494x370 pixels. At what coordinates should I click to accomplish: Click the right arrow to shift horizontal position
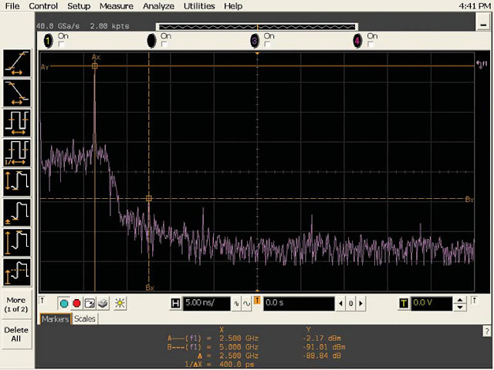pos(361,304)
